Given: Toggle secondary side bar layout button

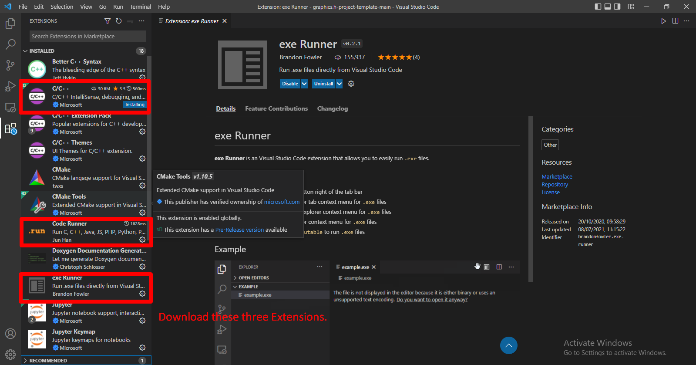Looking at the screenshot, I should pyautogui.click(x=617, y=7).
